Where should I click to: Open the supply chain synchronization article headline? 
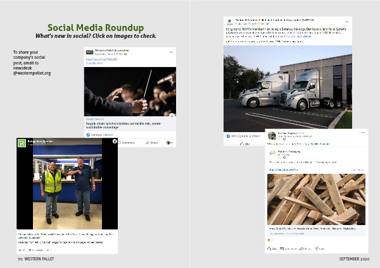coord(123,125)
